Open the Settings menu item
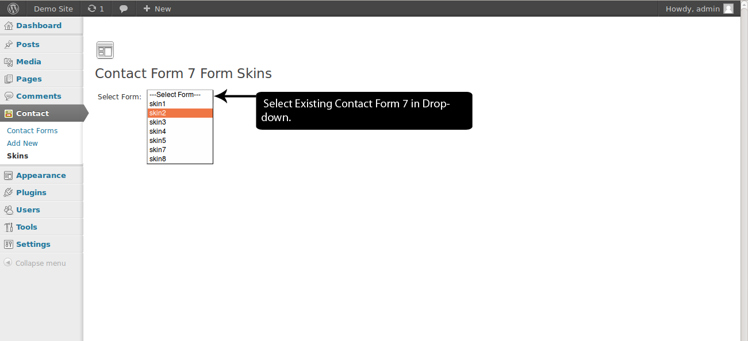This screenshot has width=748, height=341. [41, 244]
